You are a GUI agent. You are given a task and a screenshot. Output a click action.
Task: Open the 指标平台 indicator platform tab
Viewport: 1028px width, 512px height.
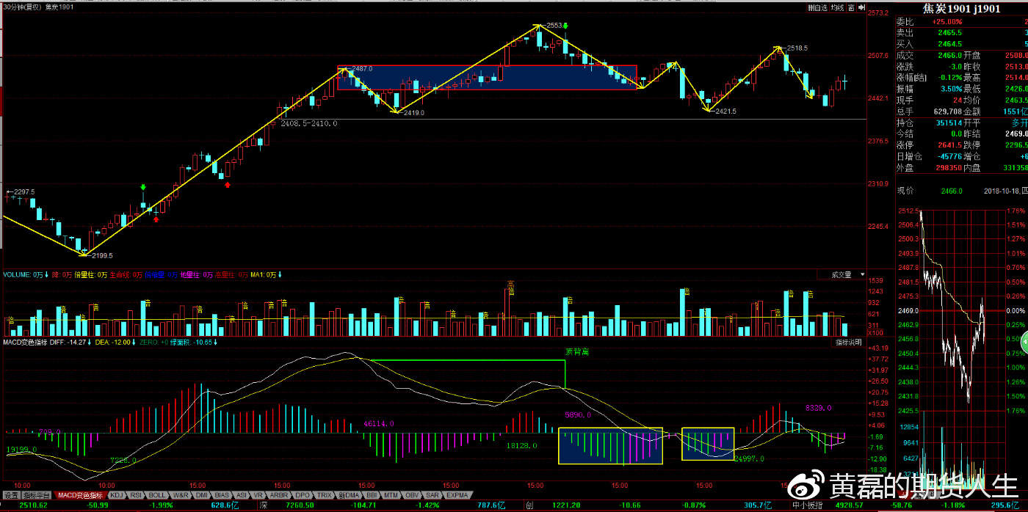[x=37, y=495]
